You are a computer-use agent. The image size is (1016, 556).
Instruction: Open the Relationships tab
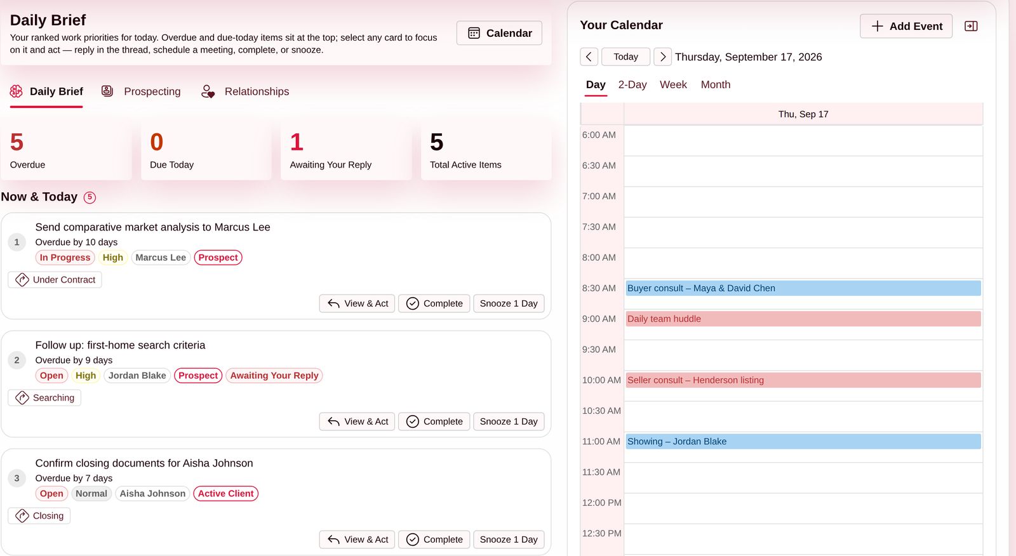pyautogui.click(x=245, y=91)
